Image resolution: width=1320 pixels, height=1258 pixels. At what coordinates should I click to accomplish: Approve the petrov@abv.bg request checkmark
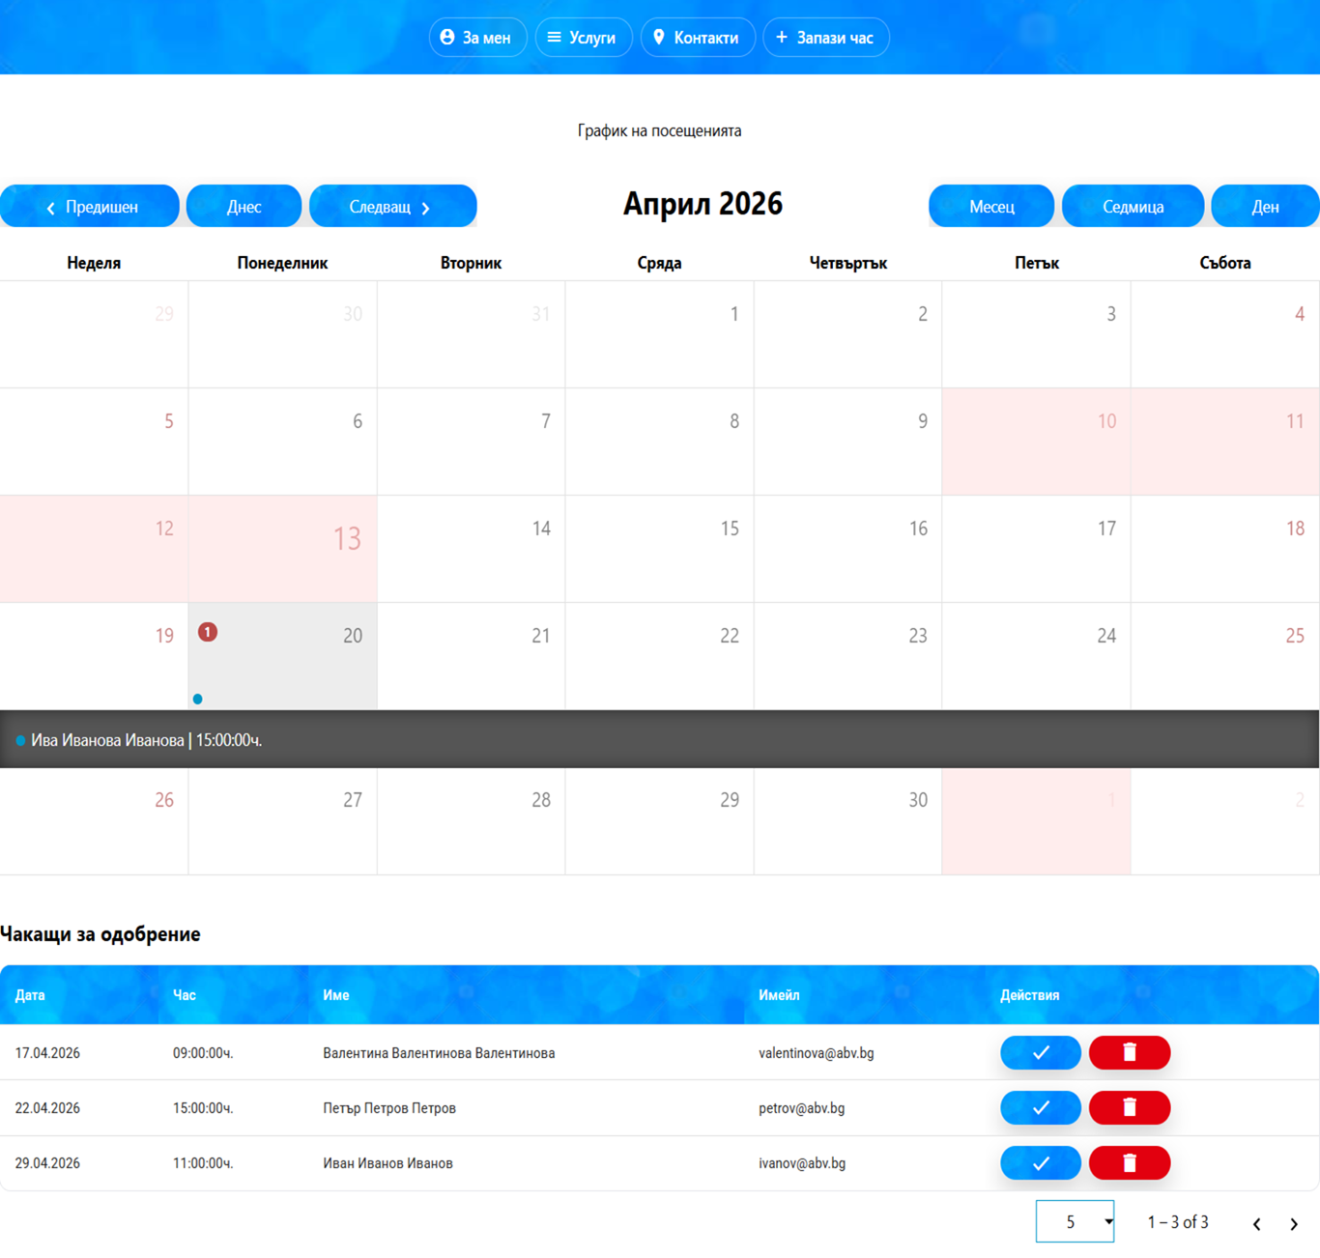click(x=1041, y=1107)
